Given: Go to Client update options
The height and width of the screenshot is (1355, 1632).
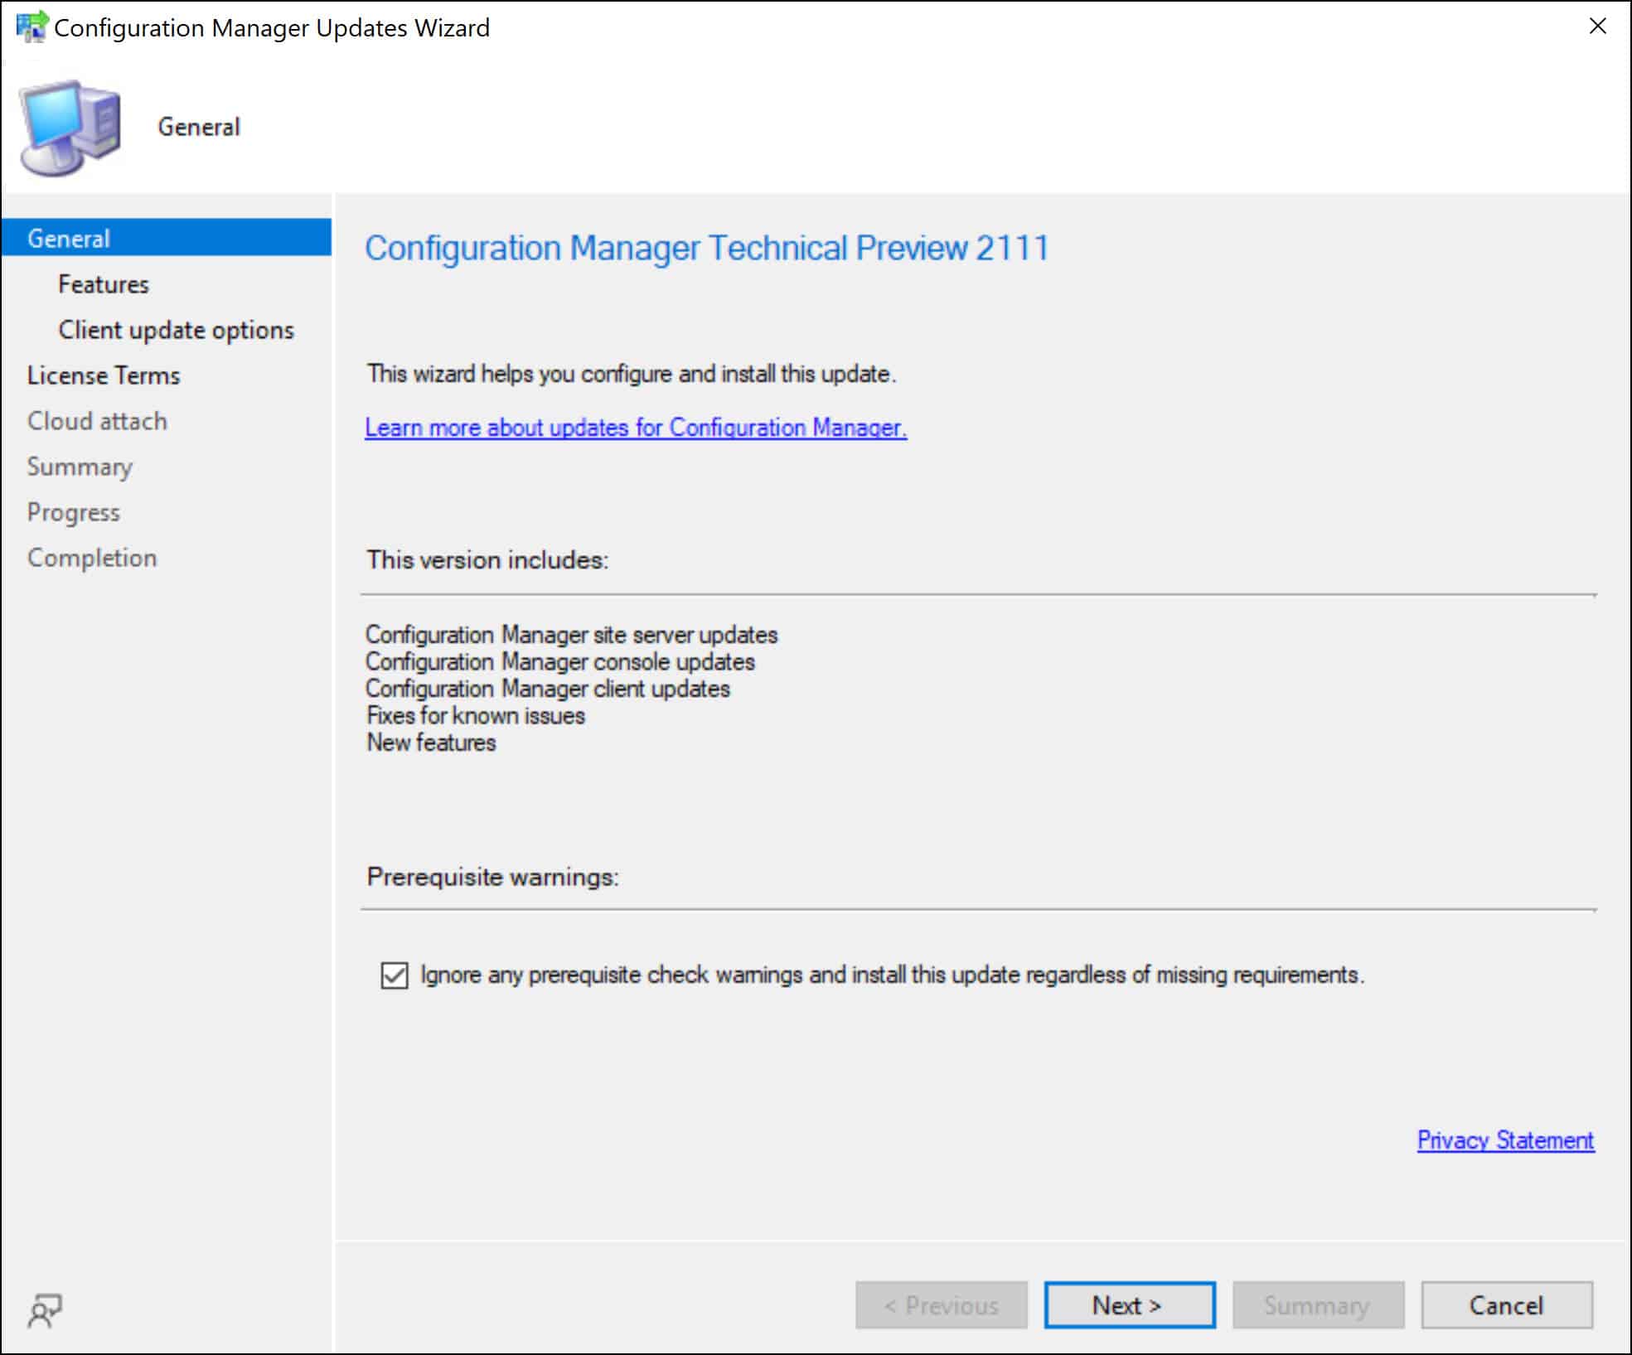Looking at the screenshot, I should coord(176,330).
